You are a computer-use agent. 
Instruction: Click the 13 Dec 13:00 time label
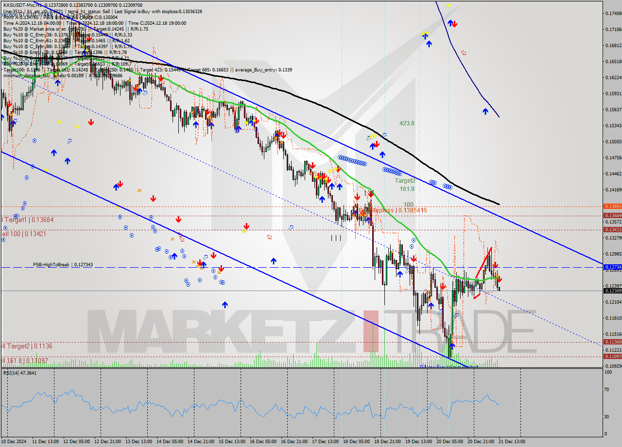tap(138, 442)
